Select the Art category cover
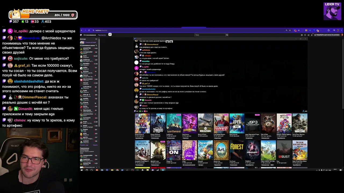This screenshot has width=344, height=193. (x=221, y=150)
